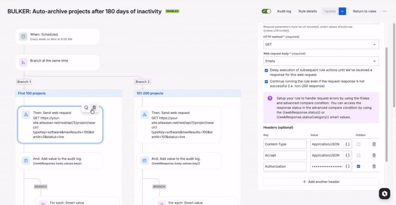Open the Branch at the same time card
This screenshot has width=396, height=205.
(57, 62)
